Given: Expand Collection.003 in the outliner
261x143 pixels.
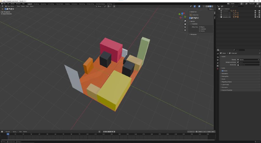Looking at the screenshot, I should point(219,17).
